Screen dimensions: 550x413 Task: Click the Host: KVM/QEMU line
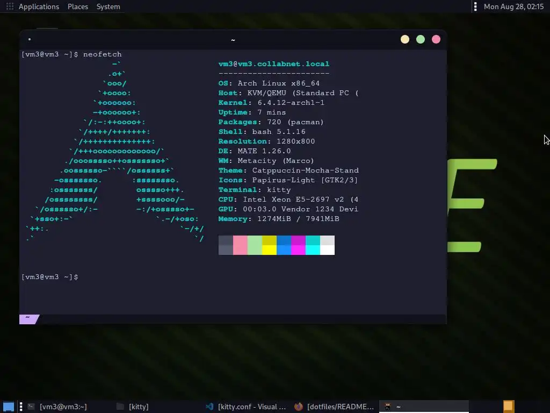pyautogui.click(x=288, y=93)
